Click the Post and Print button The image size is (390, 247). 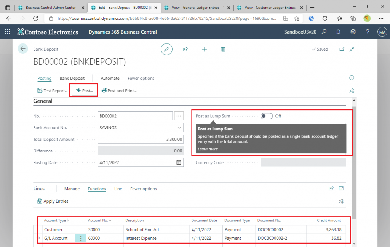tap(119, 91)
